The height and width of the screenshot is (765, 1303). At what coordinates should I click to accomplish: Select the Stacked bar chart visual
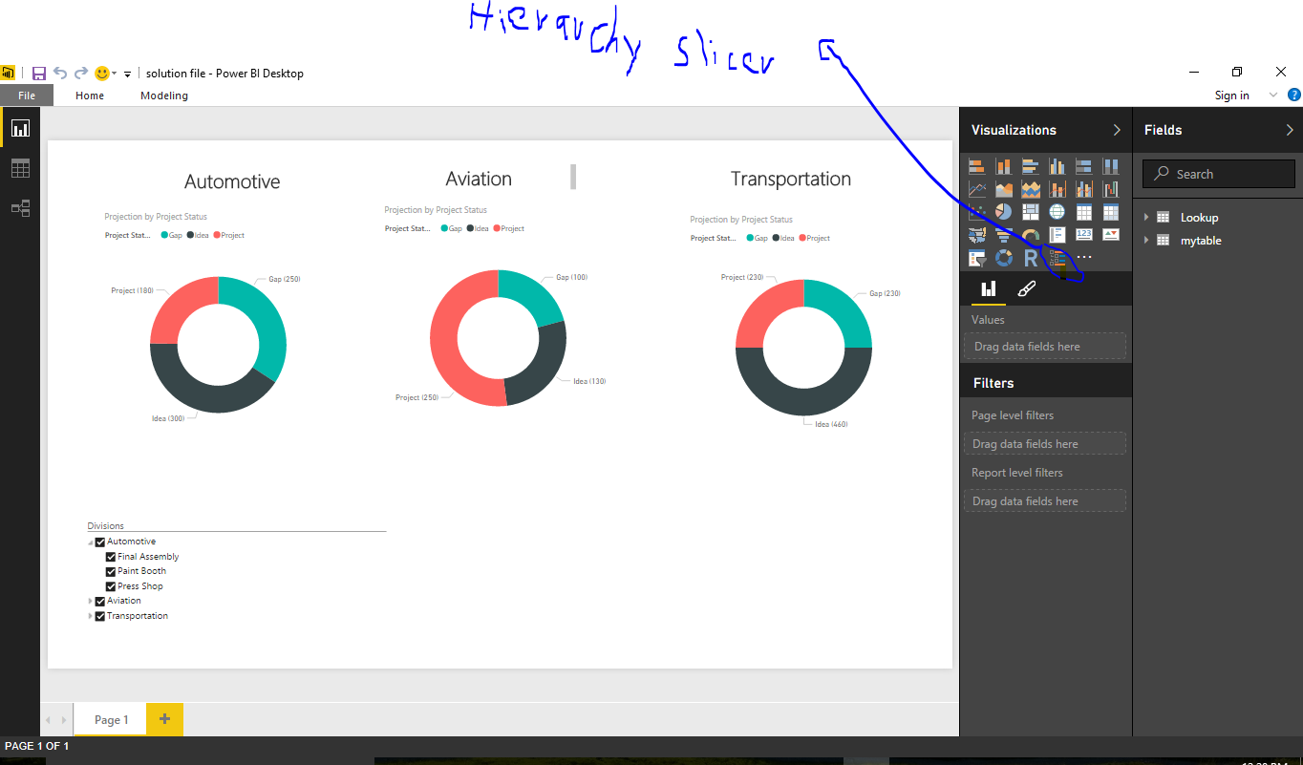tap(976, 166)
